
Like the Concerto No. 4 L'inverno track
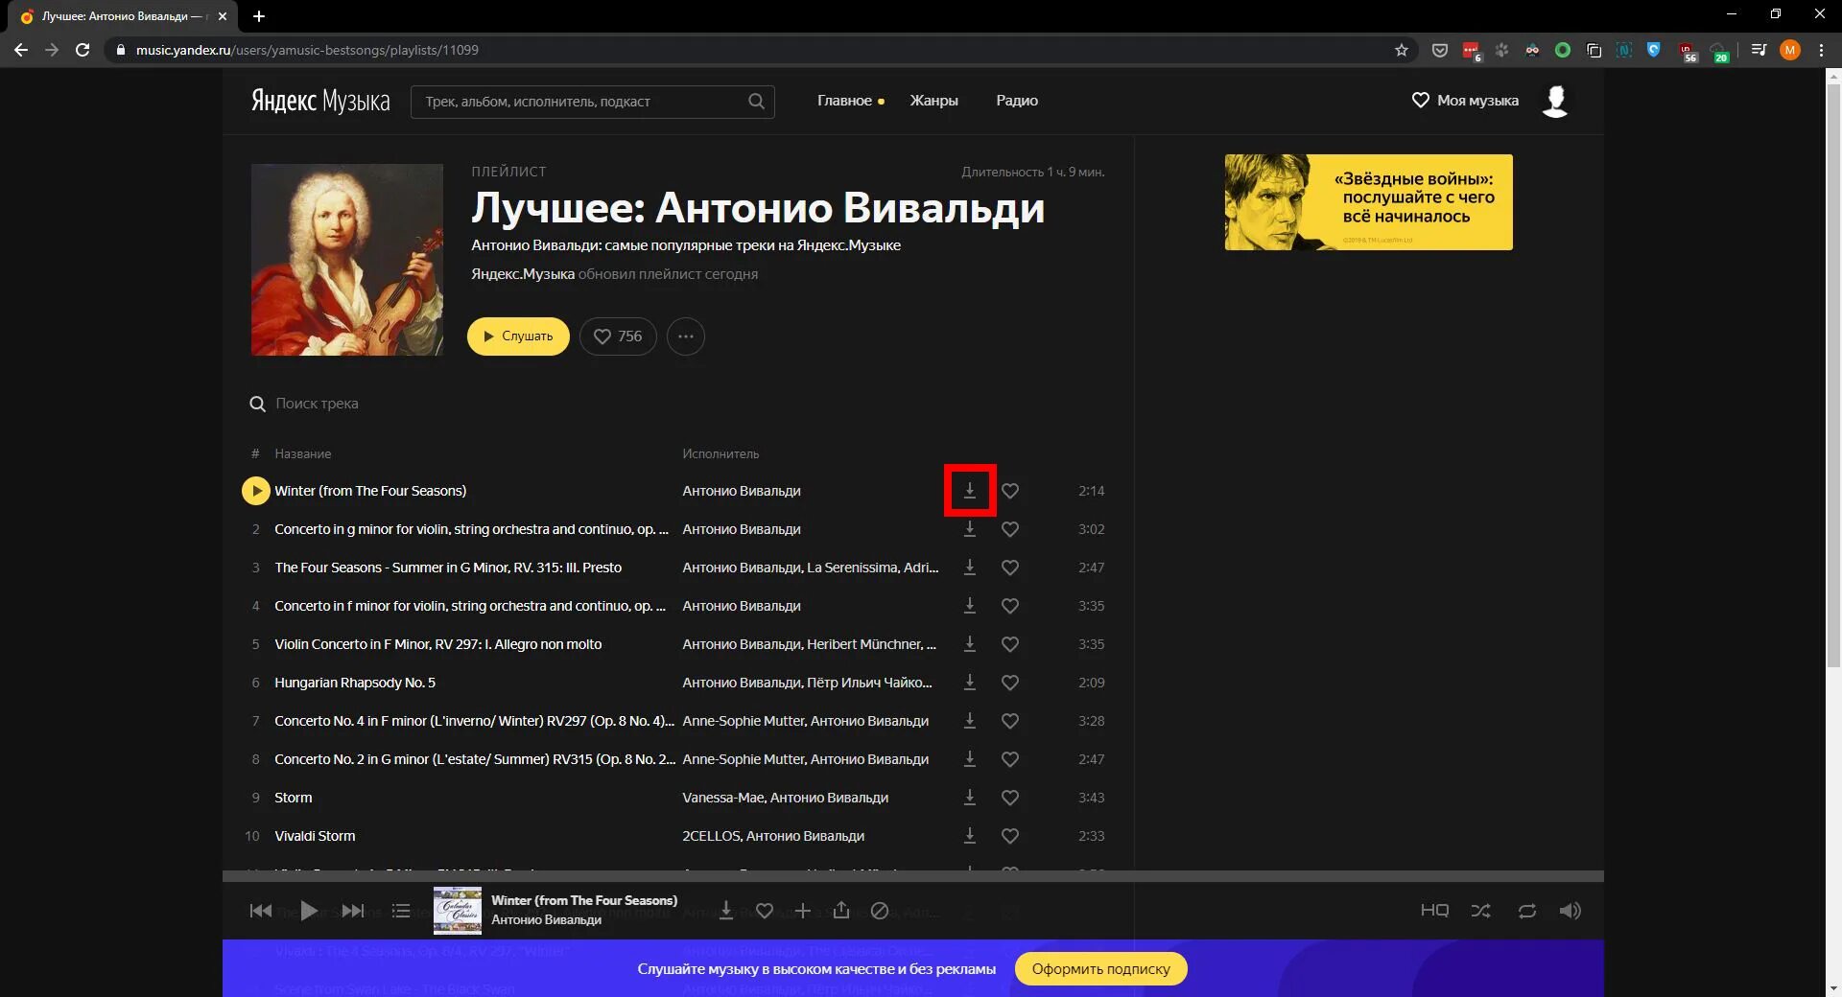point(1010,721)
